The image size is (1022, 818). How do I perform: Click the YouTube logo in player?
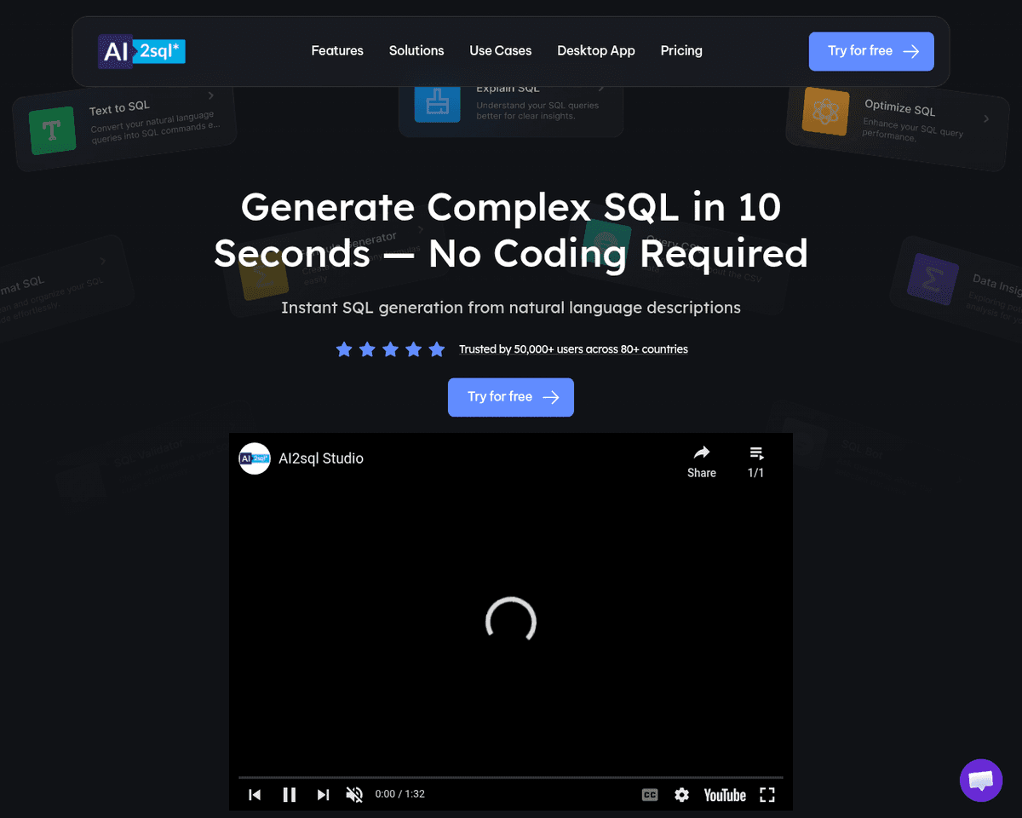[725, 795]
